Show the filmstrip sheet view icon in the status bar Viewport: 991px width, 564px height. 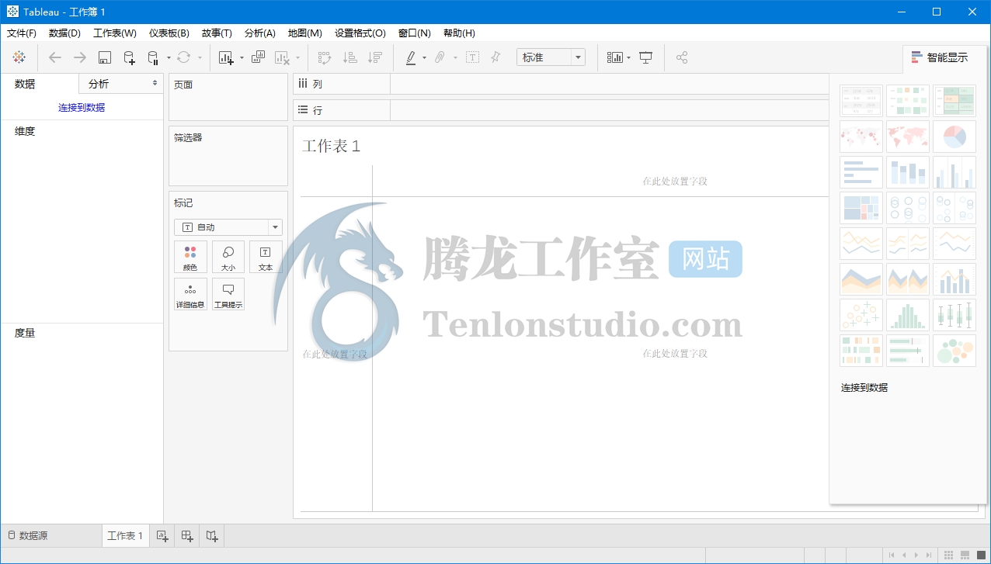[965, 555]
